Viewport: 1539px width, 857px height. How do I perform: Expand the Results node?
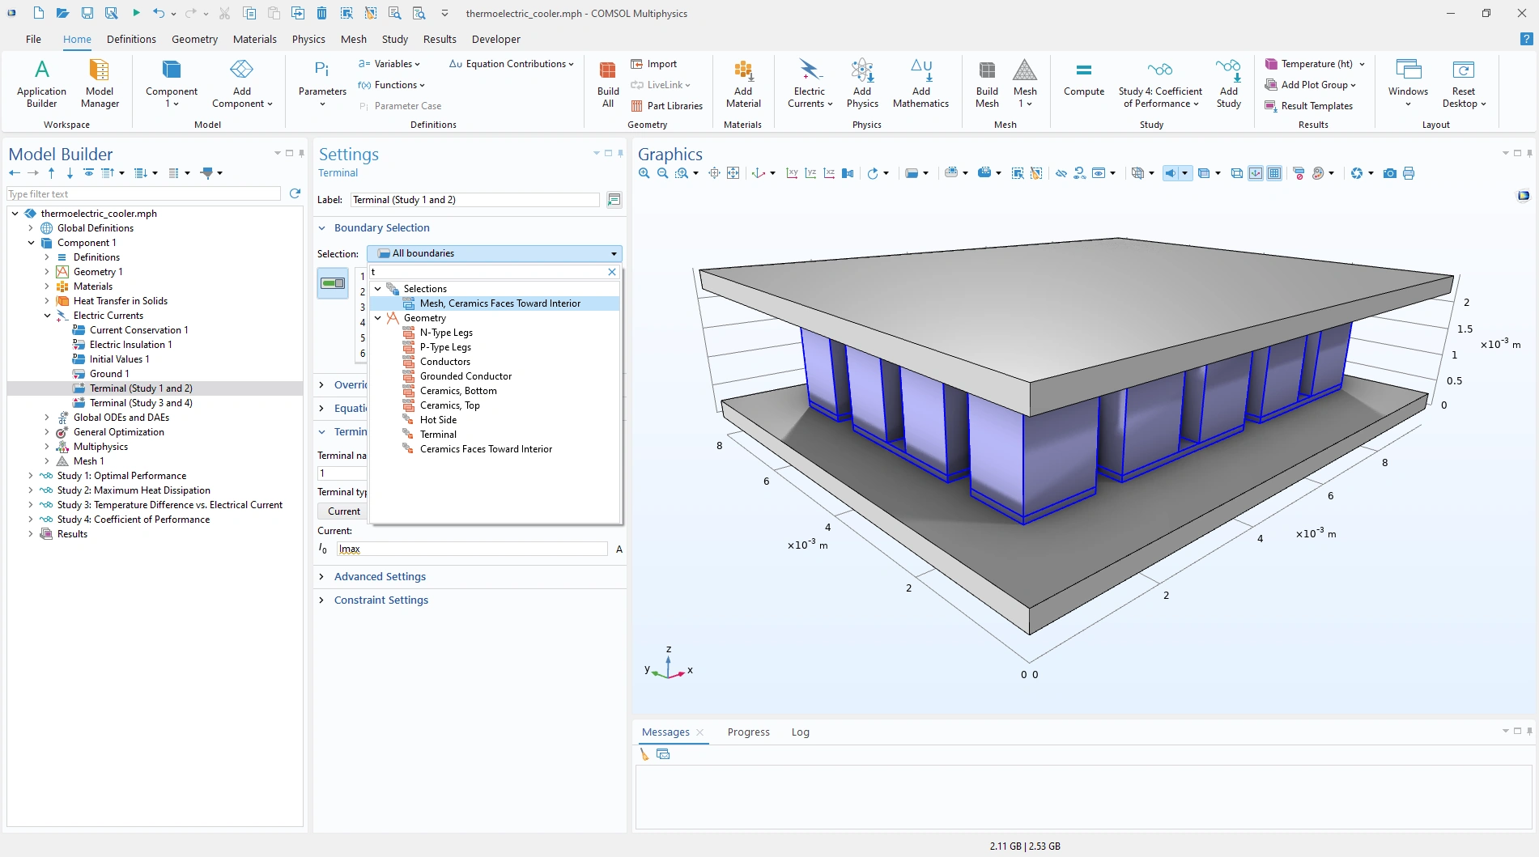[31, 534]
